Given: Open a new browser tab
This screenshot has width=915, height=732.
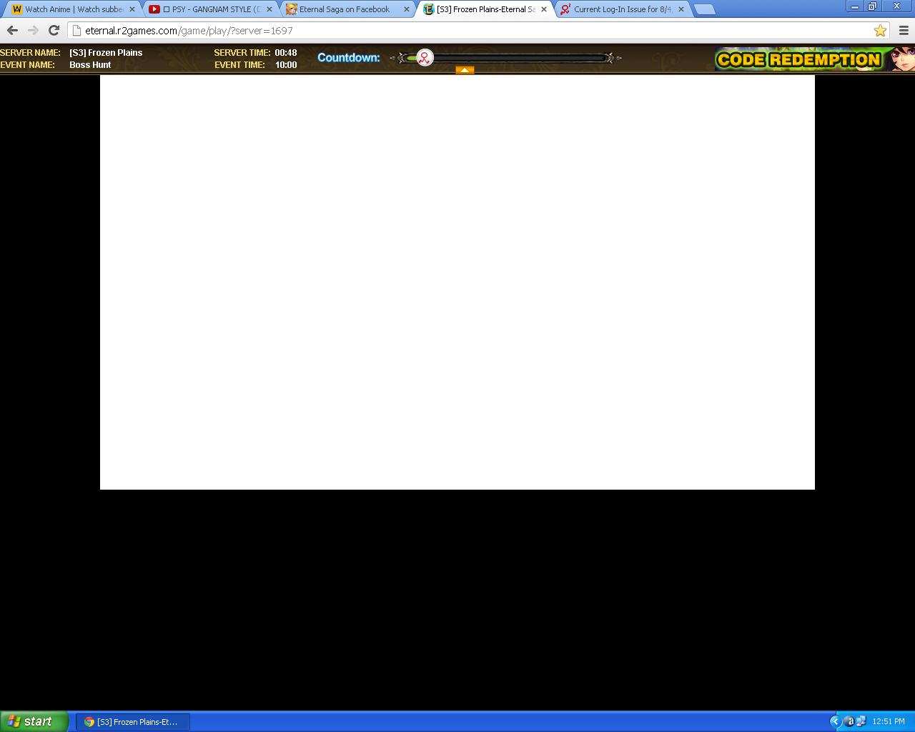Looking at the screenshot, I should click(x=704, y=9).
